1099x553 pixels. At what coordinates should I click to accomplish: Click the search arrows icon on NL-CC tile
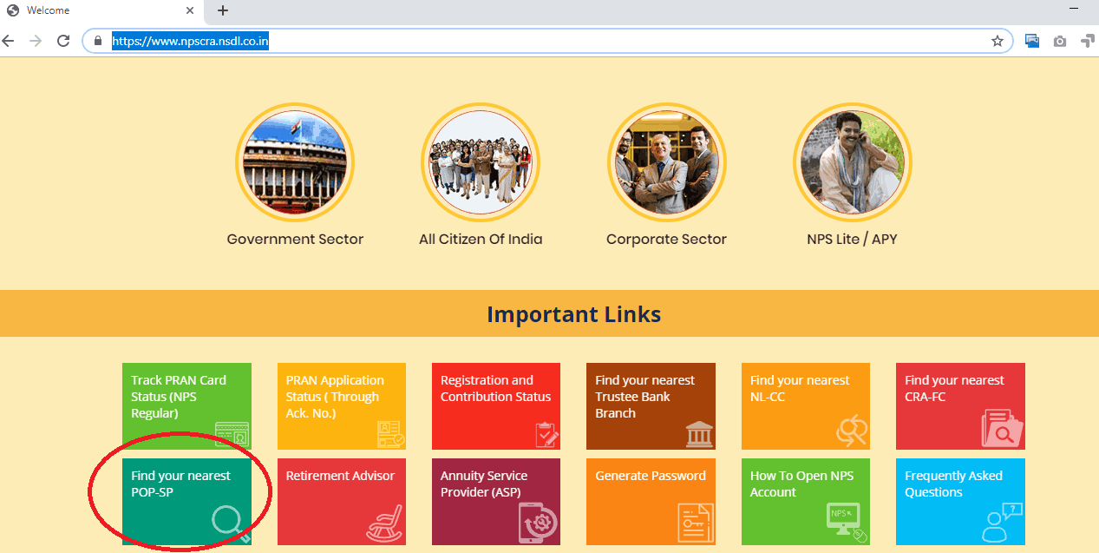tap(851, 431)
